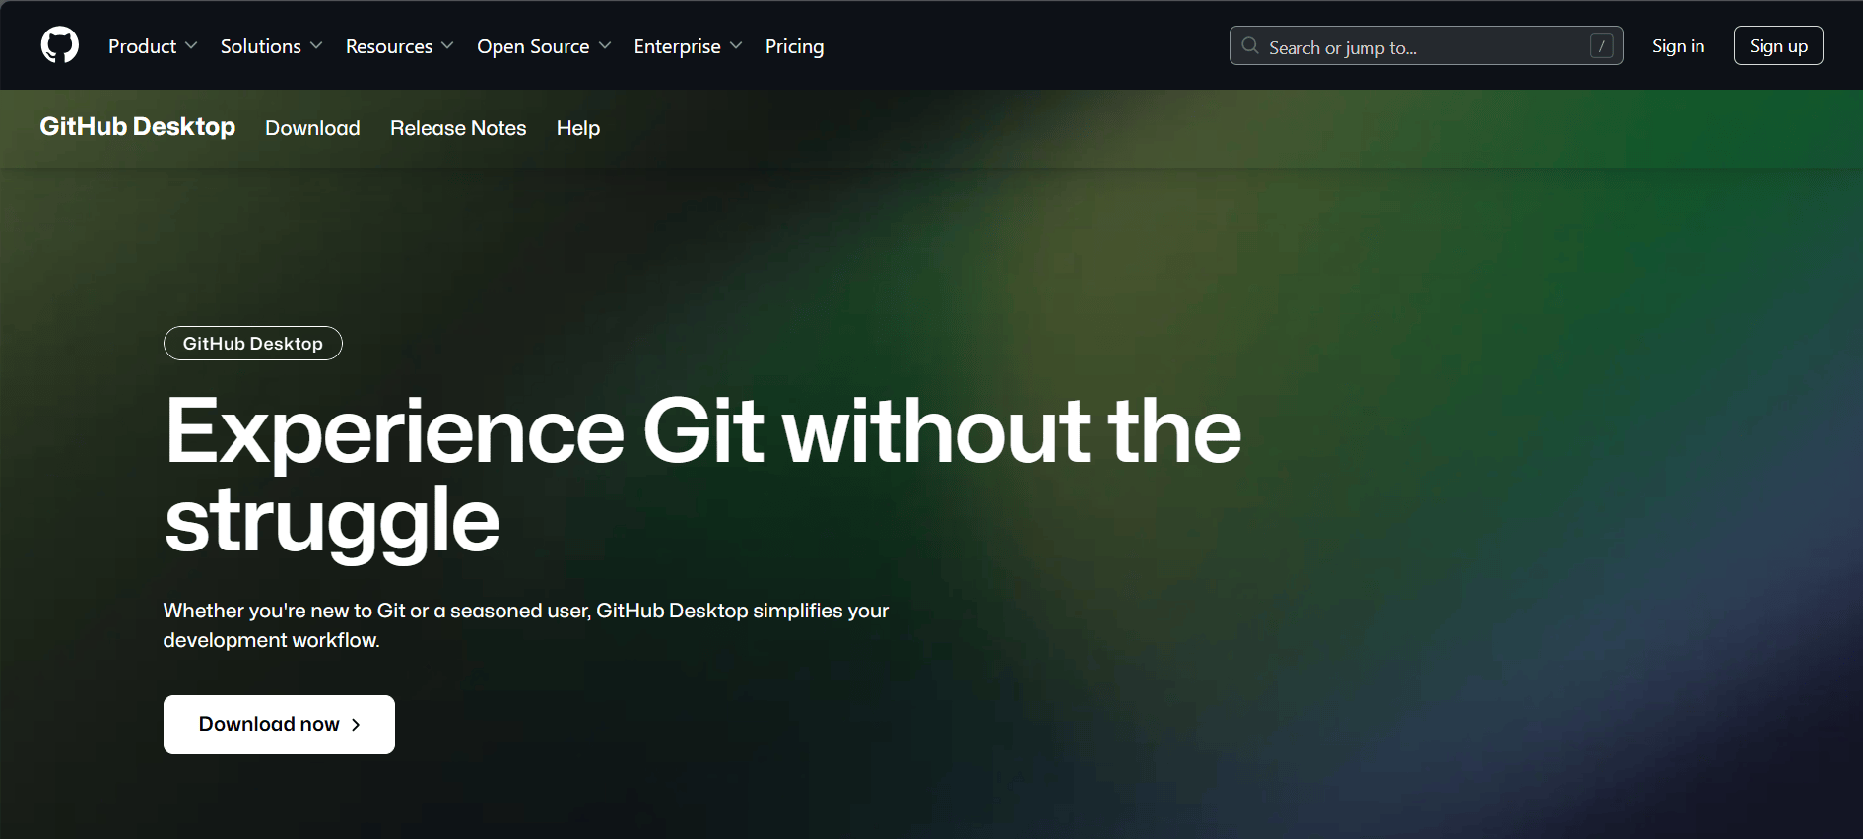Screen dimensions: 1863x839
Task: Expand the Product dropdown menu
Action: tap(153, 46)
